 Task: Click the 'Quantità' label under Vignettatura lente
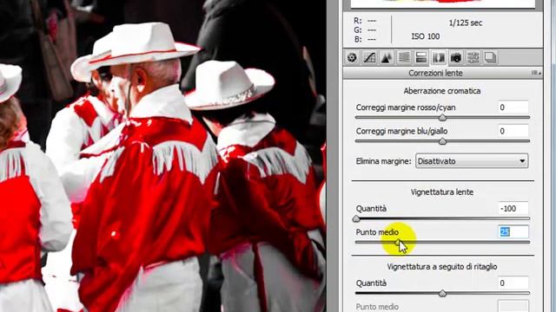tap(371, 209)
